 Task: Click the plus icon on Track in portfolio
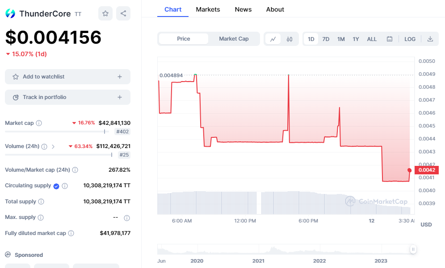click(x=120, y=97)
